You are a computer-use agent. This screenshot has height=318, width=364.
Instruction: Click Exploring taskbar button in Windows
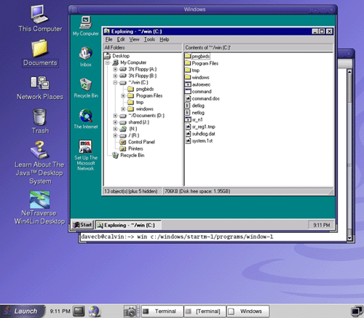pyautogui.click(x=128, y=225)
